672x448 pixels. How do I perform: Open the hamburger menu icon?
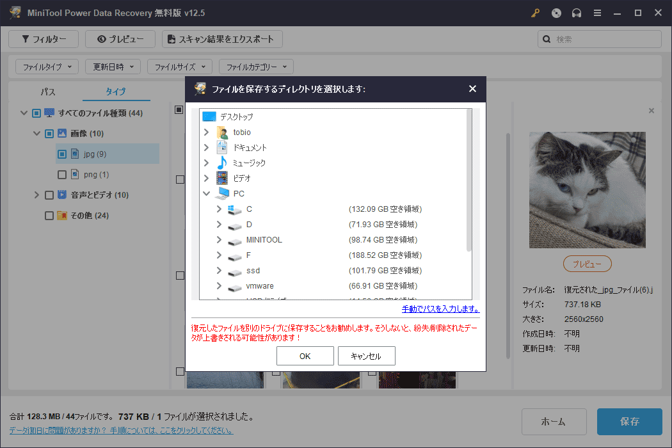tap(597, 13)
